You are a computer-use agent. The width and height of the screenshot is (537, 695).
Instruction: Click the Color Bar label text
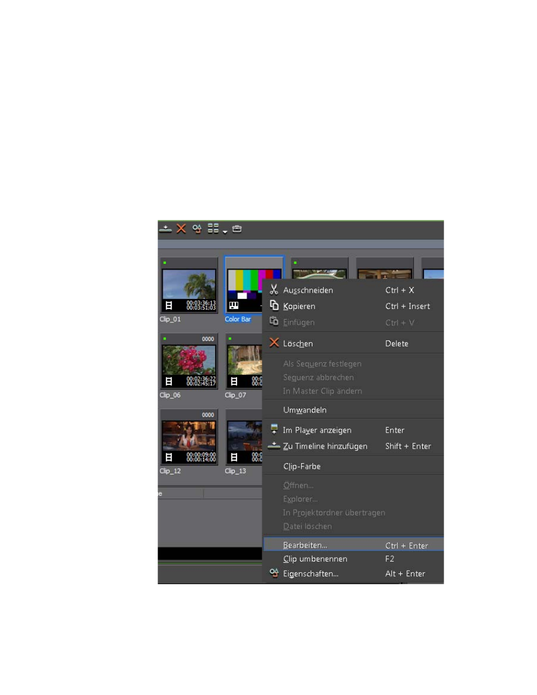pos(238,319)
